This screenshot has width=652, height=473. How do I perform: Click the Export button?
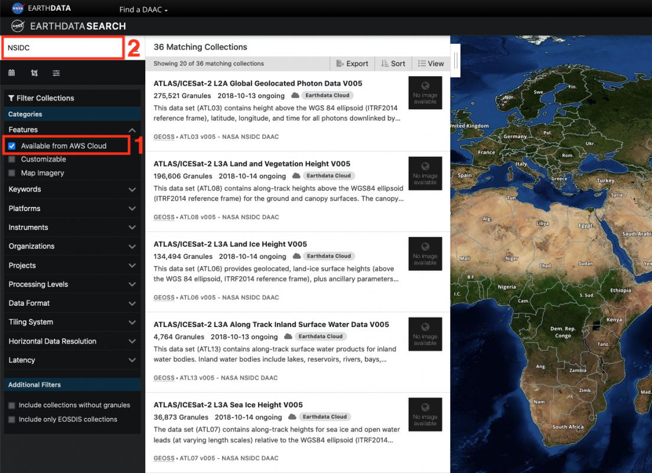[352, 63]
